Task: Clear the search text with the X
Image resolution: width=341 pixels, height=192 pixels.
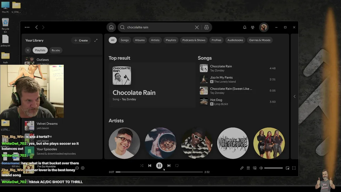Action: (197, 27)
